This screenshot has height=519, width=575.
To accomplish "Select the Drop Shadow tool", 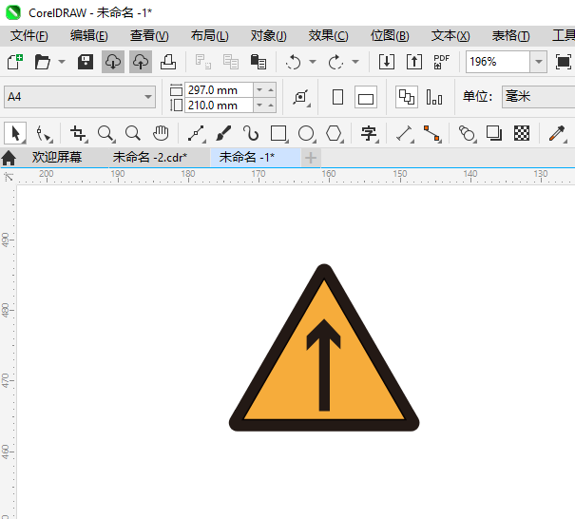I will [x=494, y=133].
